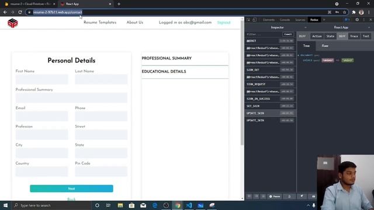This screenshot has width=374, height=210.
Task: Select the SIGN_OUT action in the list
Action: point(270,70)
